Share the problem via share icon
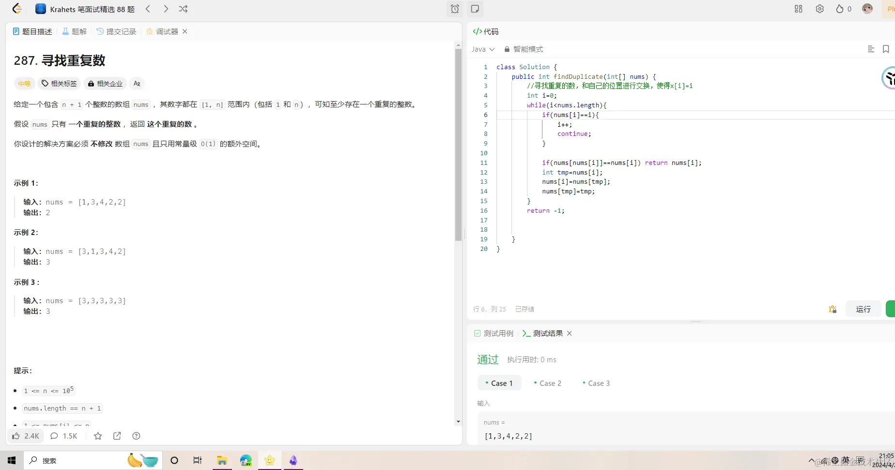 (117, 436)
